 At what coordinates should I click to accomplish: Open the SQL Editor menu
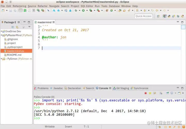pyautogui.click(x=87, y=6)
